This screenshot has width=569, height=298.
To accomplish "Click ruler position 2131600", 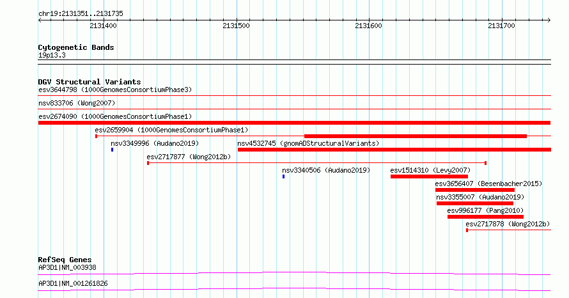I will click(x=369, y=26).
